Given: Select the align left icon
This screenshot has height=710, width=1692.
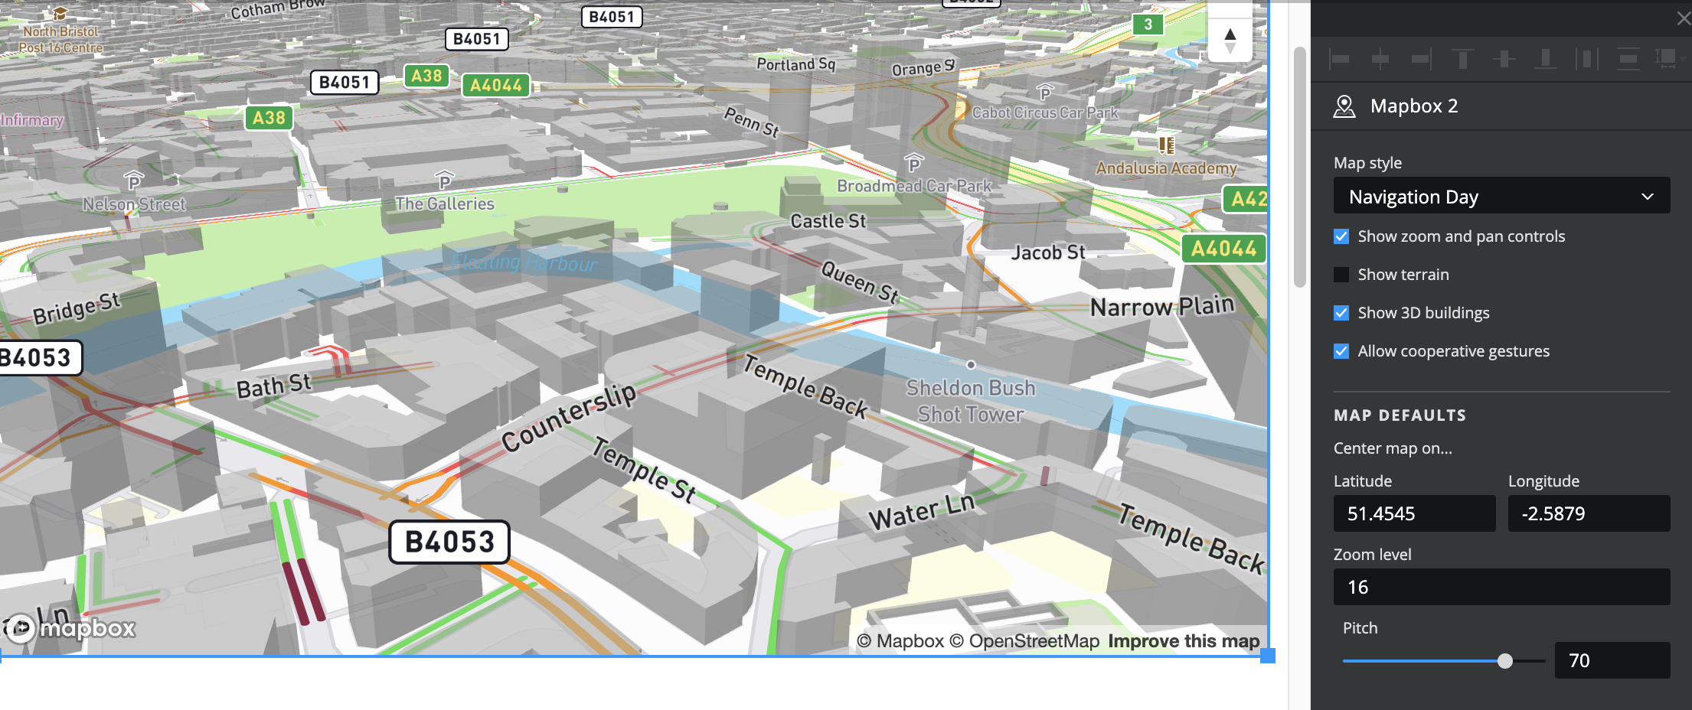Looking at the screenshot, I should click(x=1338, y=59).
